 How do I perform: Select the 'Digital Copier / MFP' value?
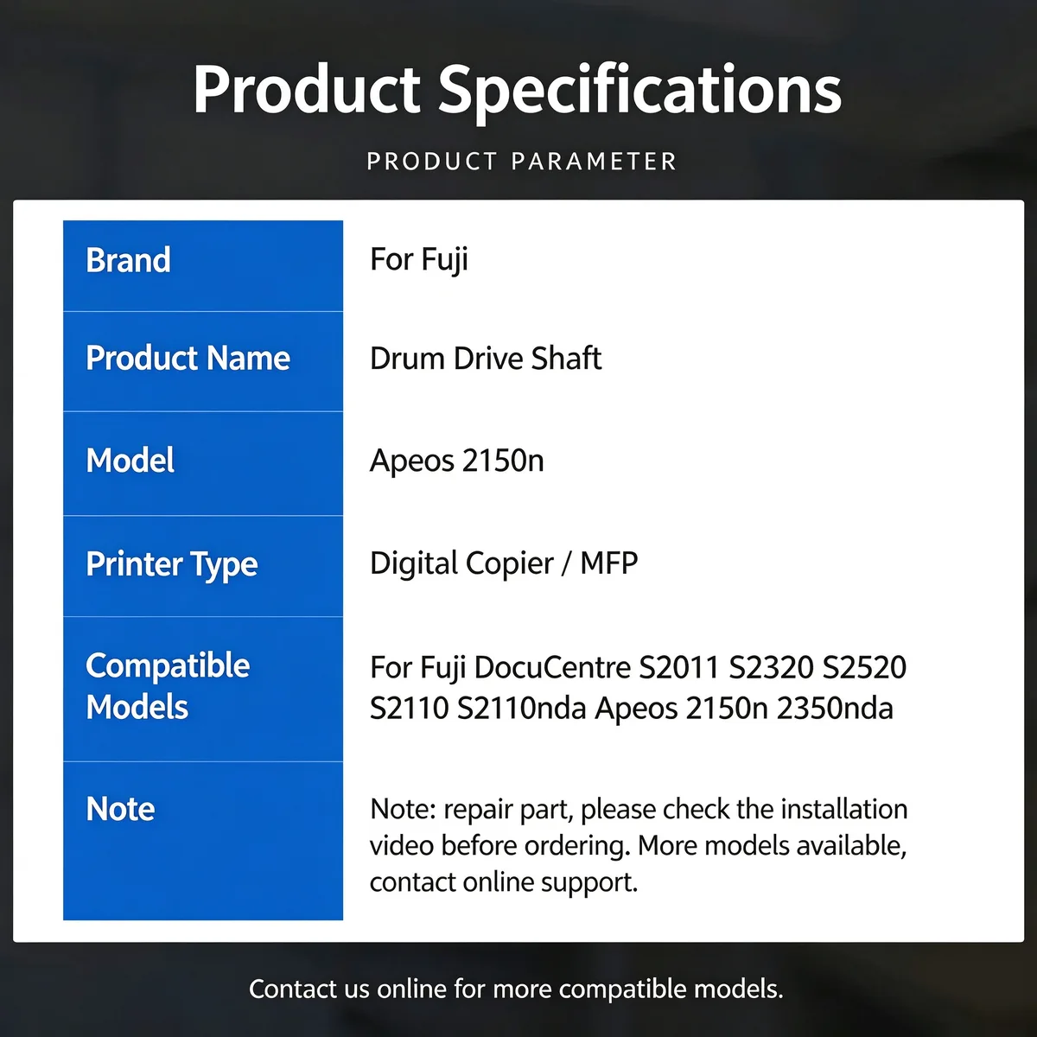[x=504, y=563]
